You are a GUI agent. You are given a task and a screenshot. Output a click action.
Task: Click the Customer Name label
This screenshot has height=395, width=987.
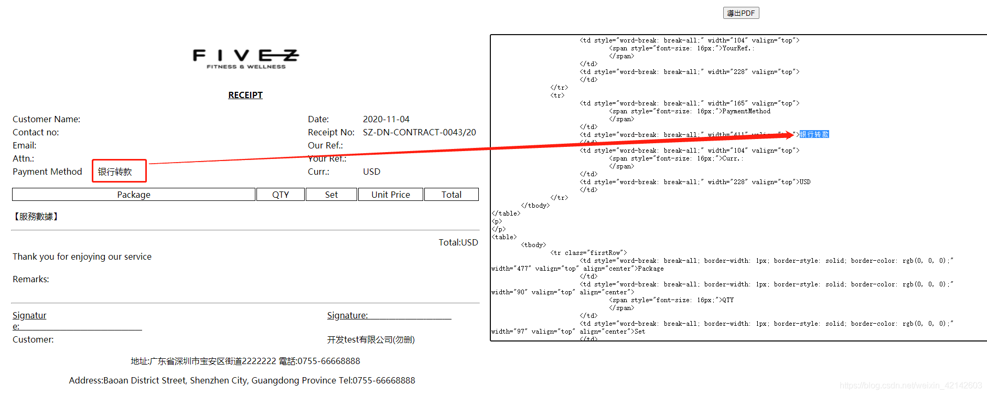coord(46,119)
